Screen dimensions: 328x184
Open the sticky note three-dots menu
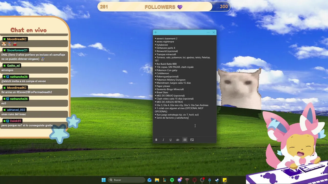pos(208,32)
